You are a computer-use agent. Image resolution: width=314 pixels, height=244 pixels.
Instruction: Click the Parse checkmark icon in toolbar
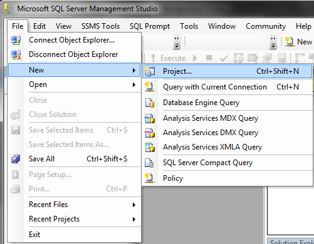pyautogui.click(x=224, y=58)
